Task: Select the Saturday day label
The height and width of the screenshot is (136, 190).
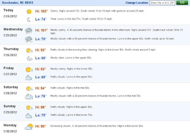Action: pyautogui.click(x=11, y=87)
